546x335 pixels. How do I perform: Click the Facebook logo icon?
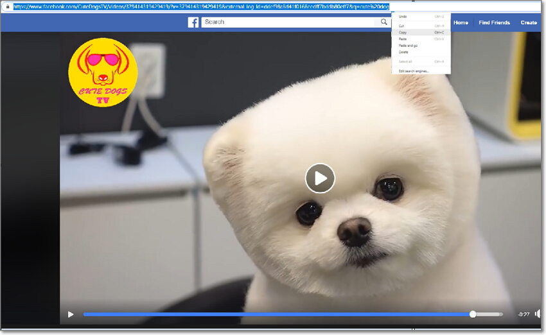tap(193, 22)
